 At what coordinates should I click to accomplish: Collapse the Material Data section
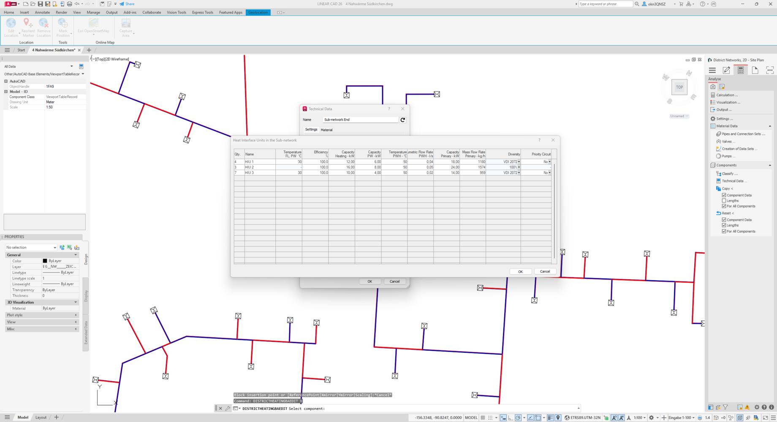tap(770, 126)
